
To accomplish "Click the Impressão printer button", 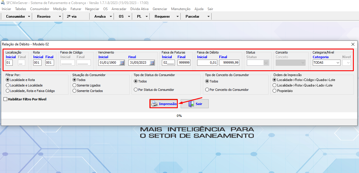I will (x=164, y=104).
